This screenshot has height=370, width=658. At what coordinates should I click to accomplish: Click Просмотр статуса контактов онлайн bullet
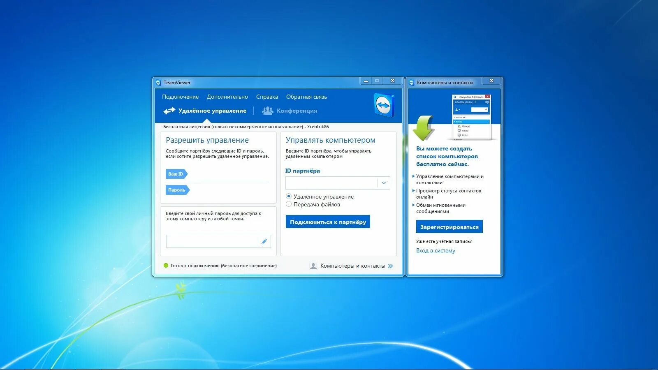point(448,194)
